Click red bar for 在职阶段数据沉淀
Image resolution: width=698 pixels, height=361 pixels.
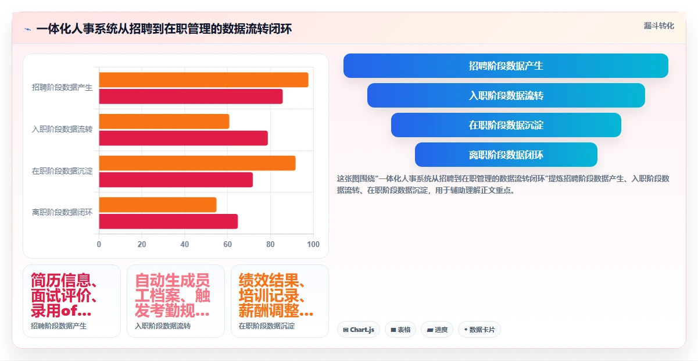point(176,180)
